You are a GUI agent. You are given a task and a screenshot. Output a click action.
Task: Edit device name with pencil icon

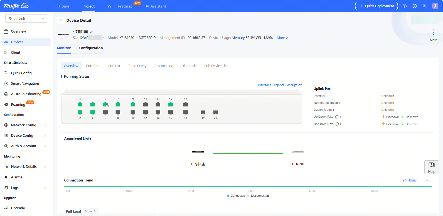(x=92, y=32)
